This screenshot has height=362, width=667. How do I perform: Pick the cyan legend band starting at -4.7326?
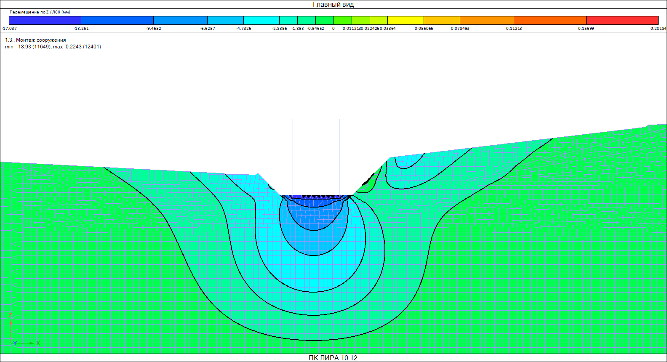(261, 20)
